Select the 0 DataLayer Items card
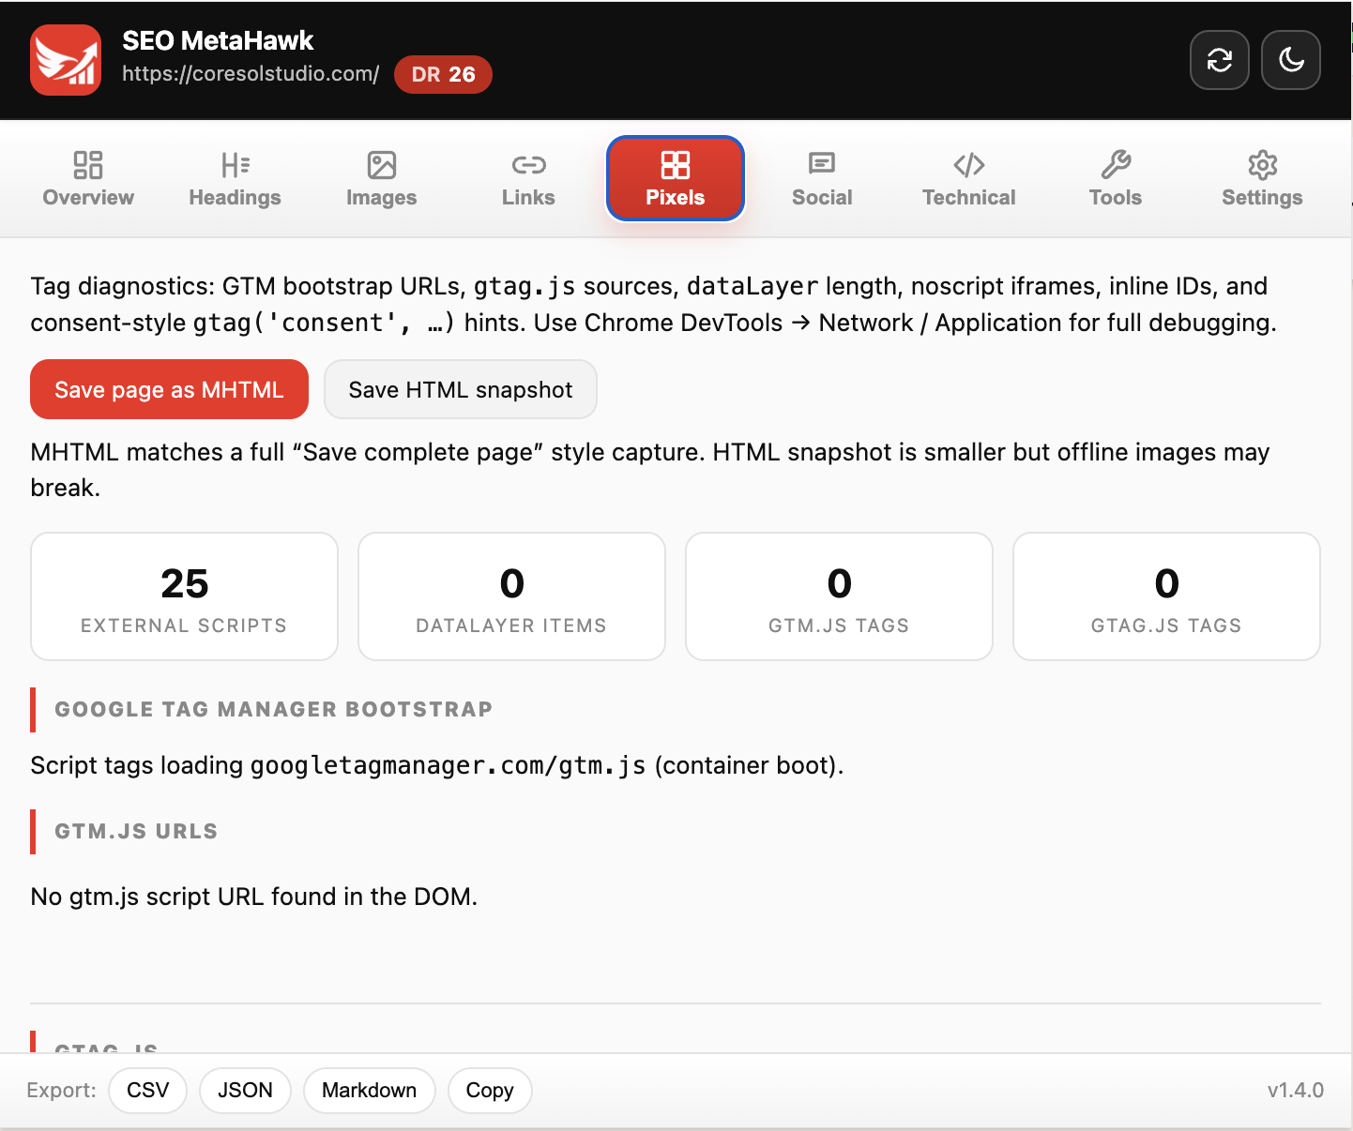1353x1131 pixels. 511,596
